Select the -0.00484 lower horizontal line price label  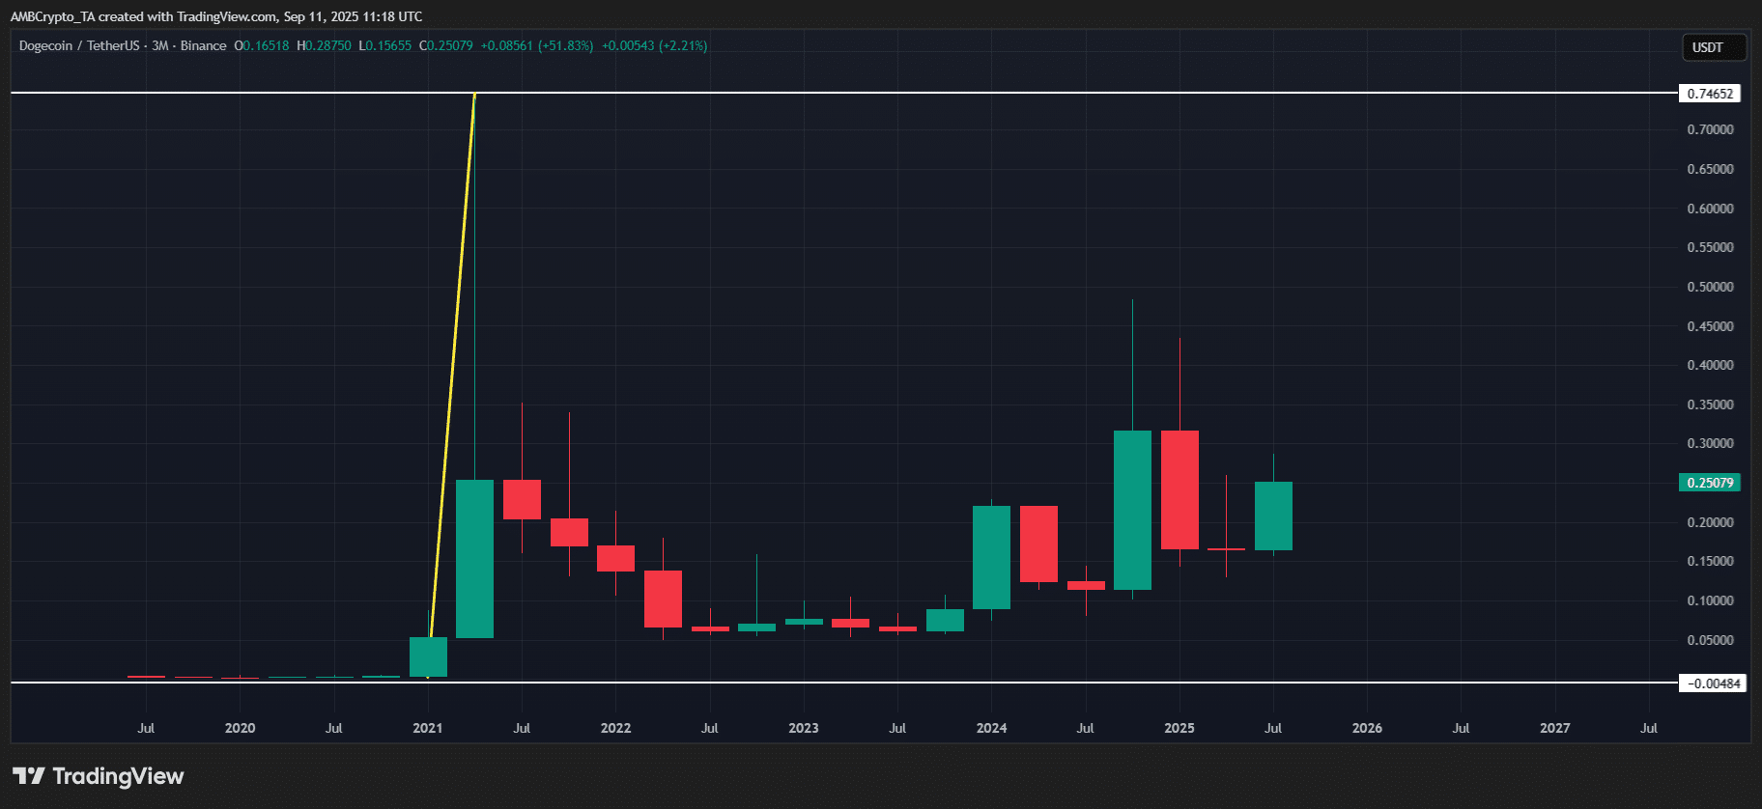tap(1713, 683)
